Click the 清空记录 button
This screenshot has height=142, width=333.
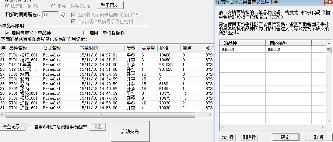(x=12, y=127)
